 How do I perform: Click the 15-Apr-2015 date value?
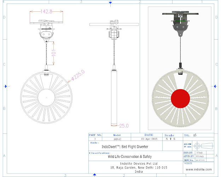click(149, 139)
